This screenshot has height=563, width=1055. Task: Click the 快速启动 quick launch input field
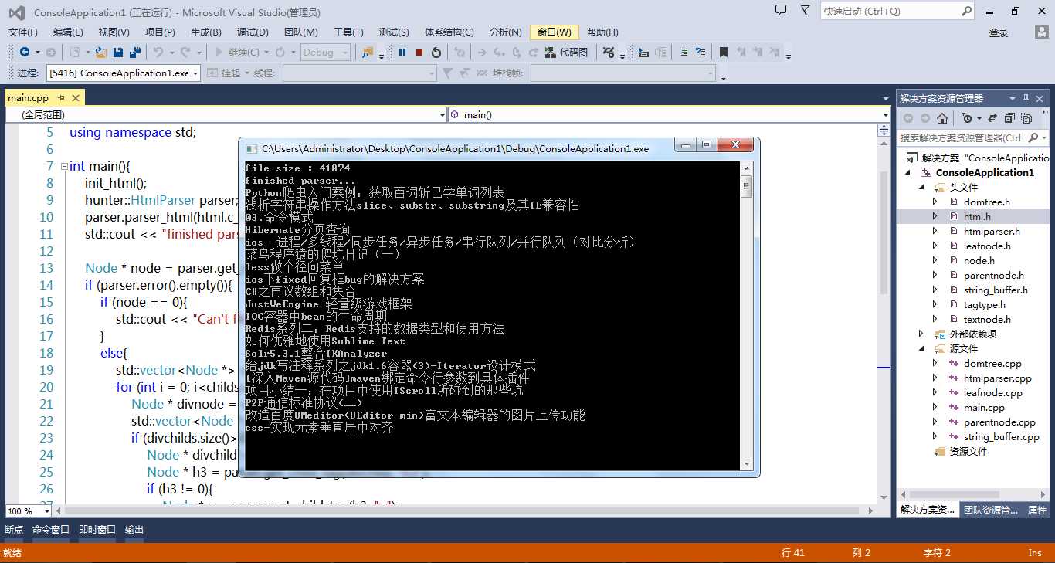click(890, 11)
